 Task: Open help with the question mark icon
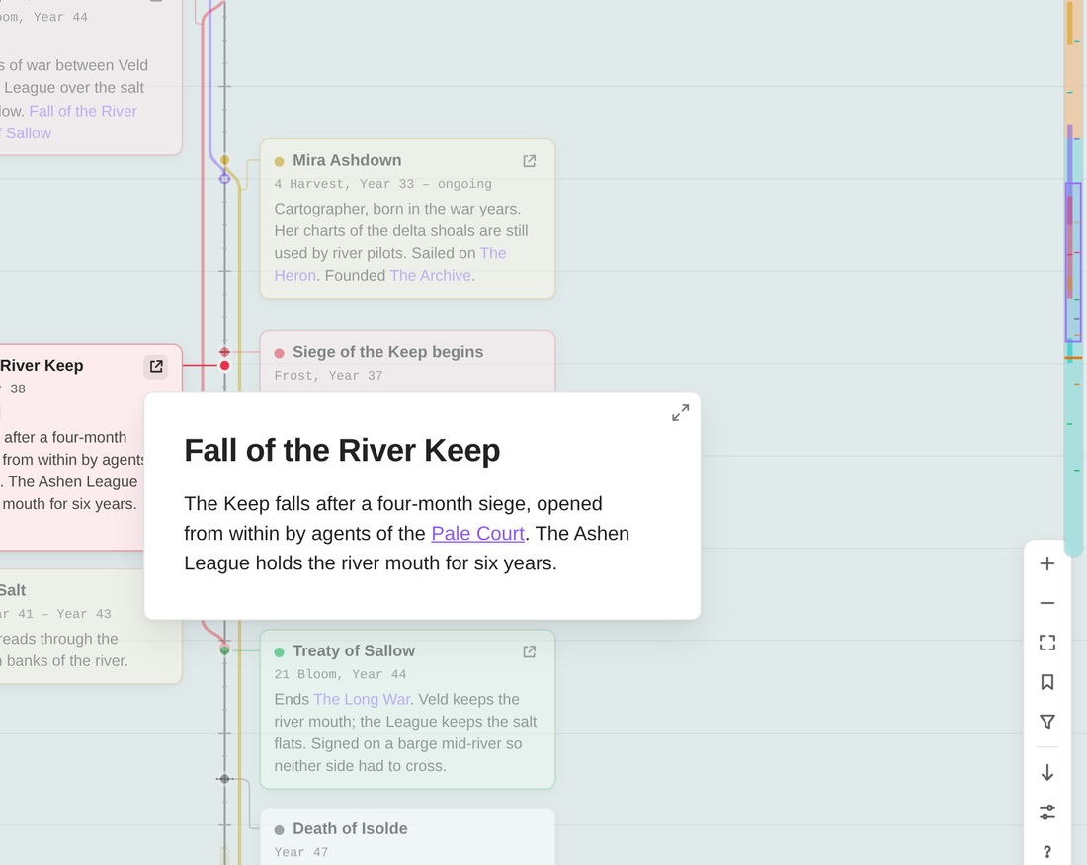click(1046, 852)
